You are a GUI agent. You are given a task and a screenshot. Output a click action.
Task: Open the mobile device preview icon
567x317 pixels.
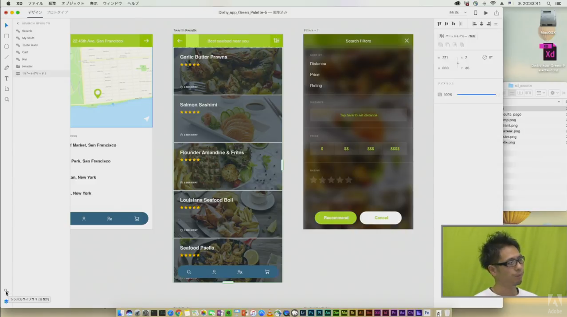[476, 13]
